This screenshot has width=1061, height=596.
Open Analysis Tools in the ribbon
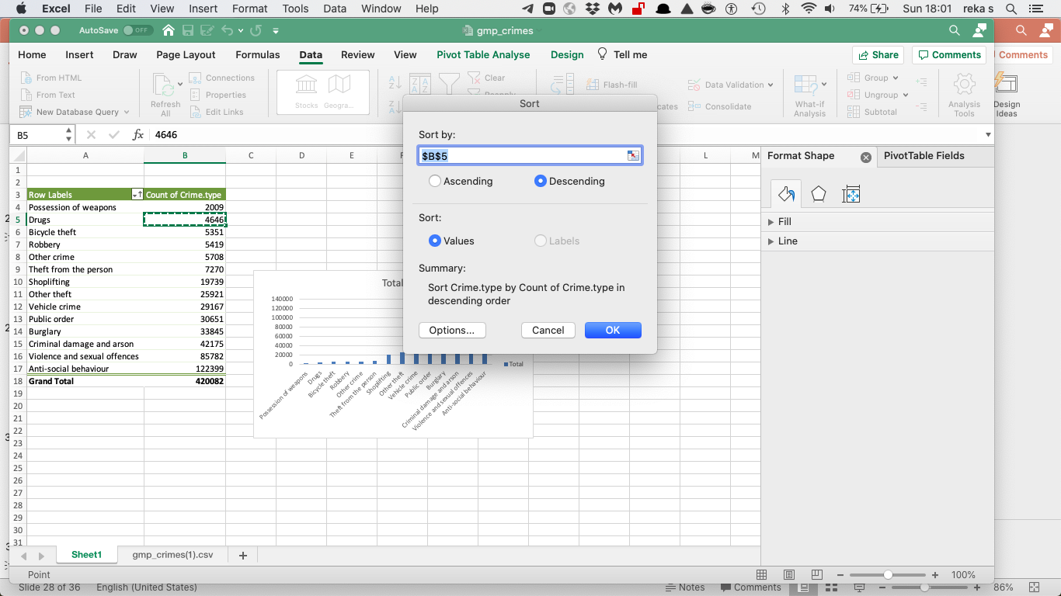pyautogui.click(x=964, y=95)
